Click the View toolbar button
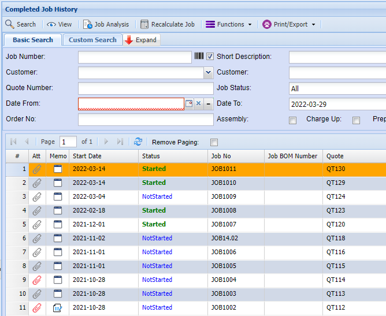This screenshot has width=386, height=316. pyautogui.click(x=60, y=24)
